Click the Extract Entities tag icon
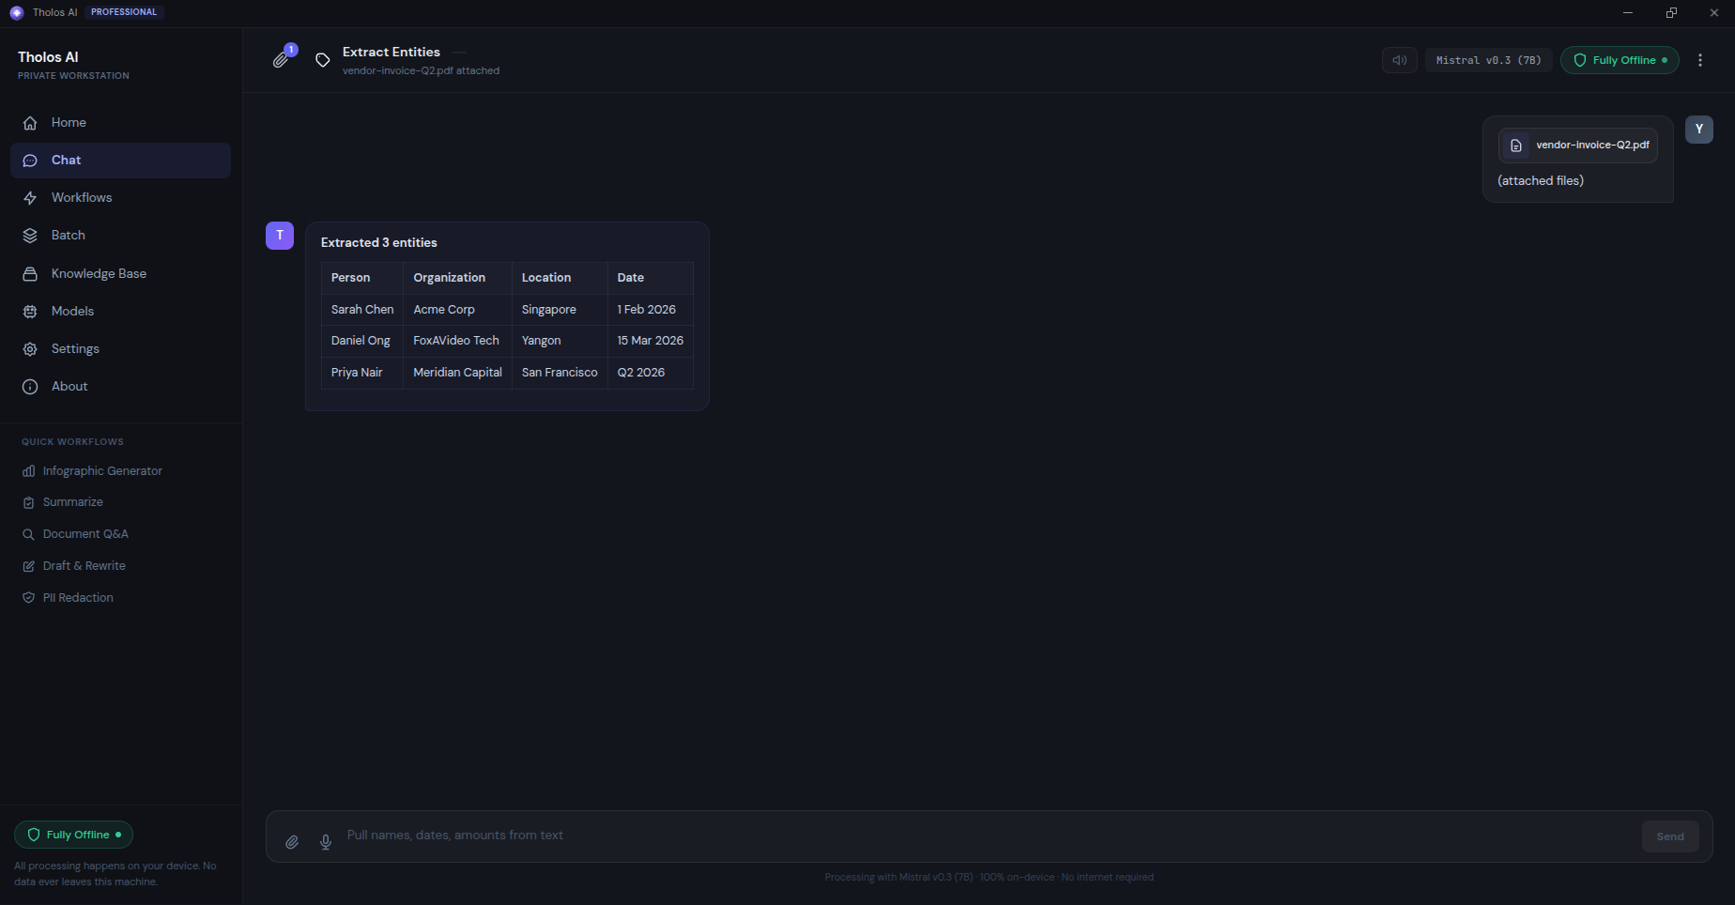 (x=322, y=60)
